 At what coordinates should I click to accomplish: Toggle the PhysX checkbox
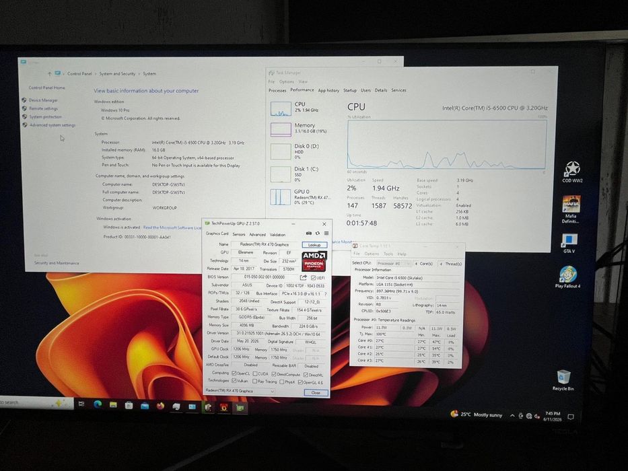coord(281,382)
